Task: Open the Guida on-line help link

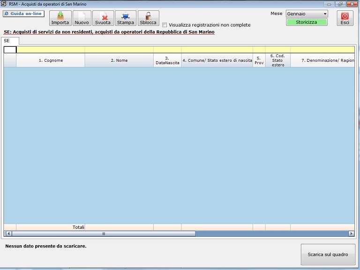Action: pyautogui.click(x=23, y=14)
